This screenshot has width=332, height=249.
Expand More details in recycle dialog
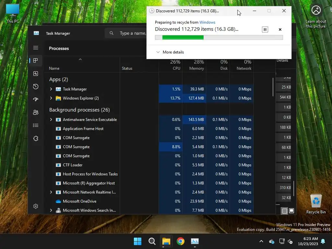tap(170, 52)
